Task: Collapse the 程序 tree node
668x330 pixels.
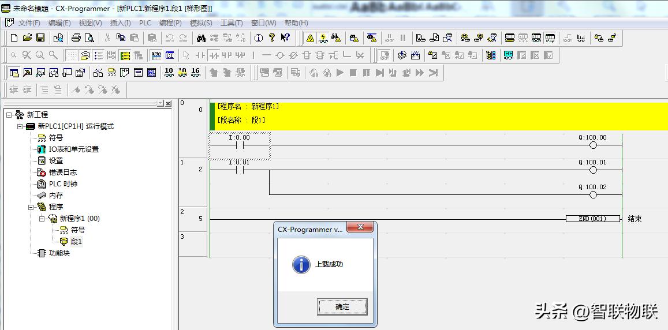Action: (x=31, y=207)
